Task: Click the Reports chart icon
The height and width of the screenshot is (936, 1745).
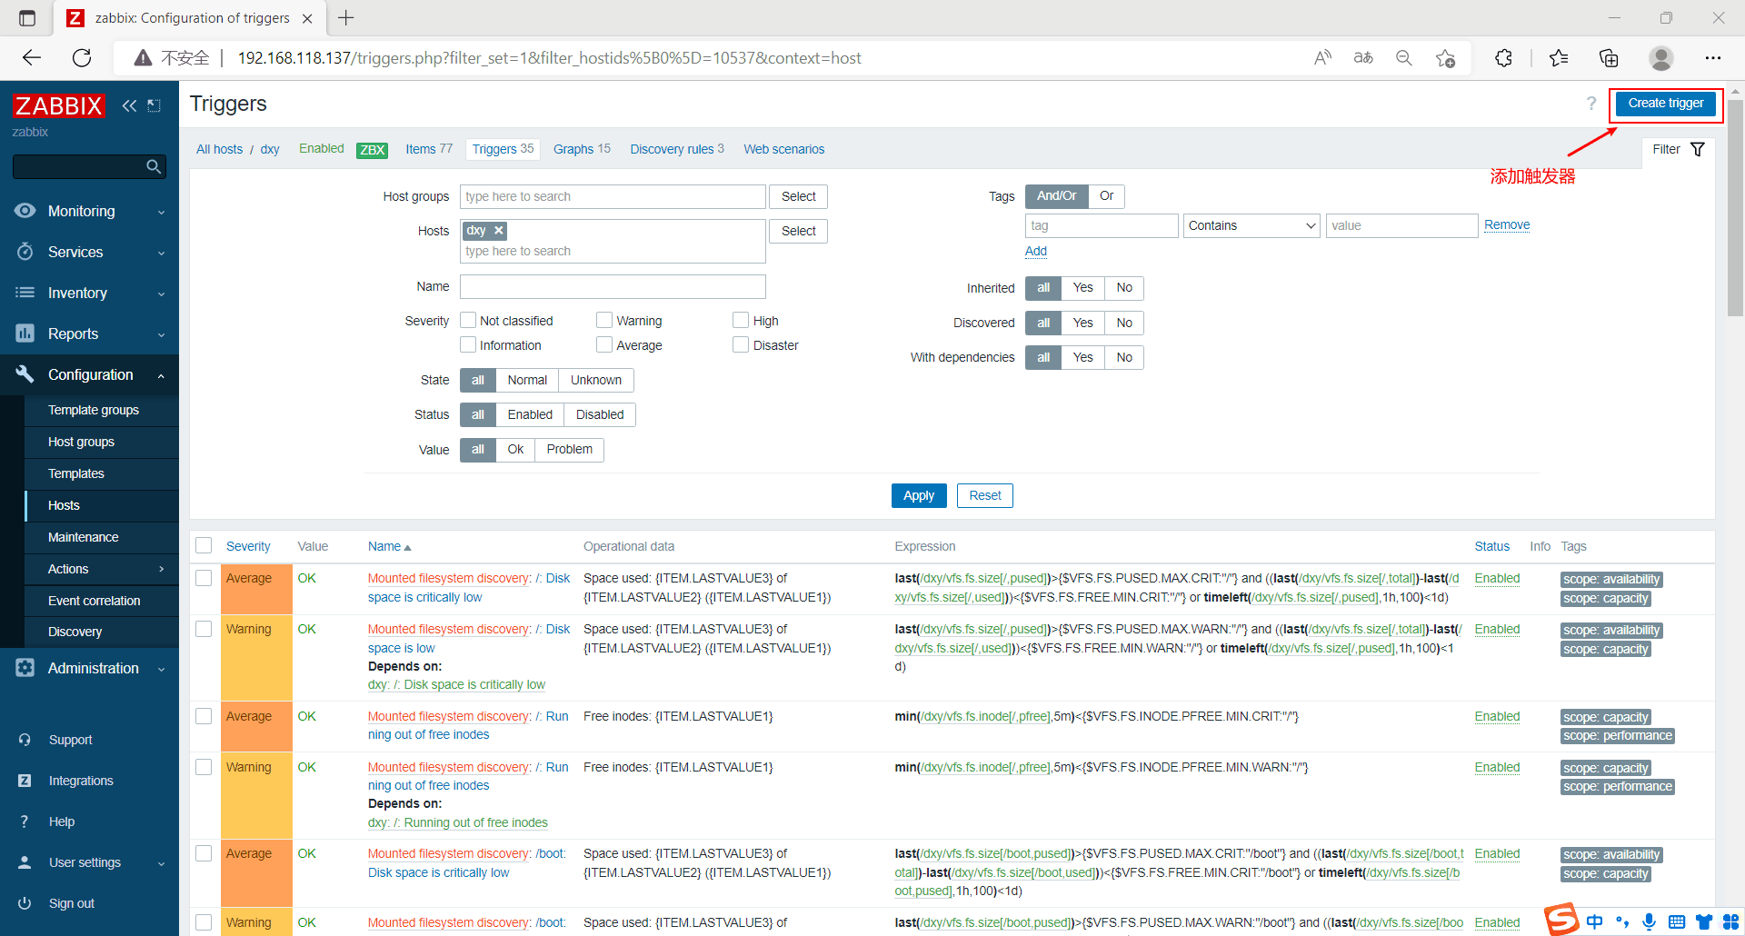Action: coord(25,334)
